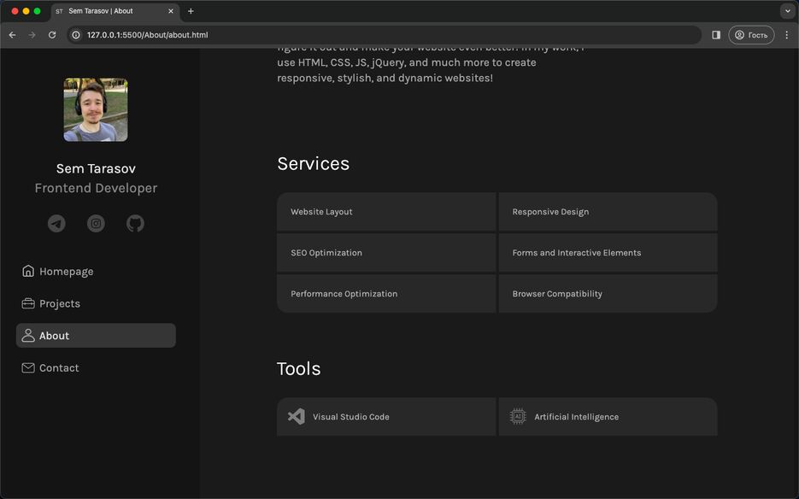Click the Performance Optimization card
This screenshot has width=799, height=499.
pos(386,294)
